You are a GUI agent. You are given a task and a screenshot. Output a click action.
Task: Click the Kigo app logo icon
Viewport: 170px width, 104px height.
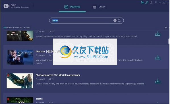tap(7, 6)
